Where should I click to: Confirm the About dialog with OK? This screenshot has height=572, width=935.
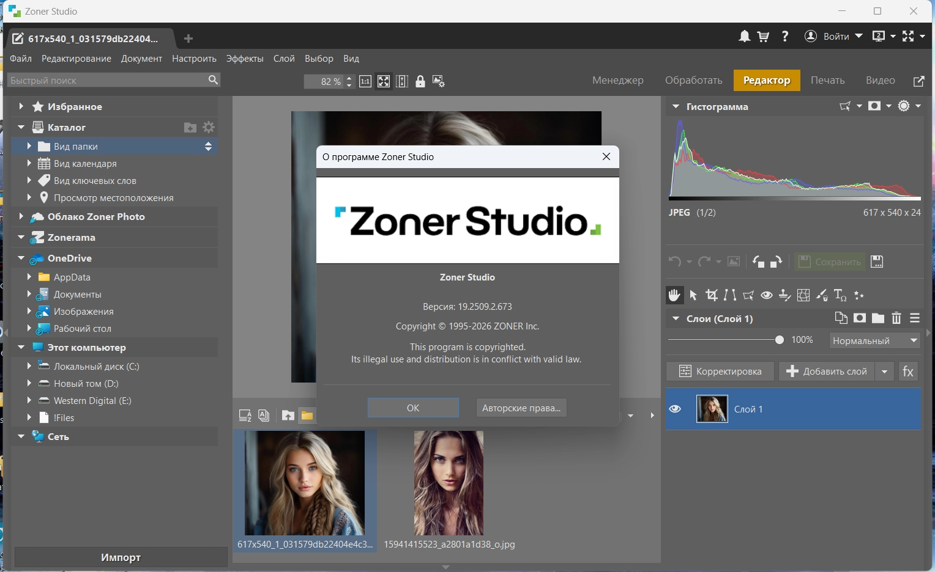(x=413, y=408)
